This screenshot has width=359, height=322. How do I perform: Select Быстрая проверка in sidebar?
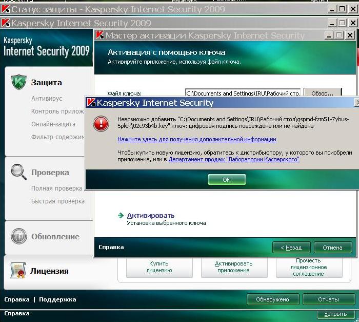click(57, 201)
